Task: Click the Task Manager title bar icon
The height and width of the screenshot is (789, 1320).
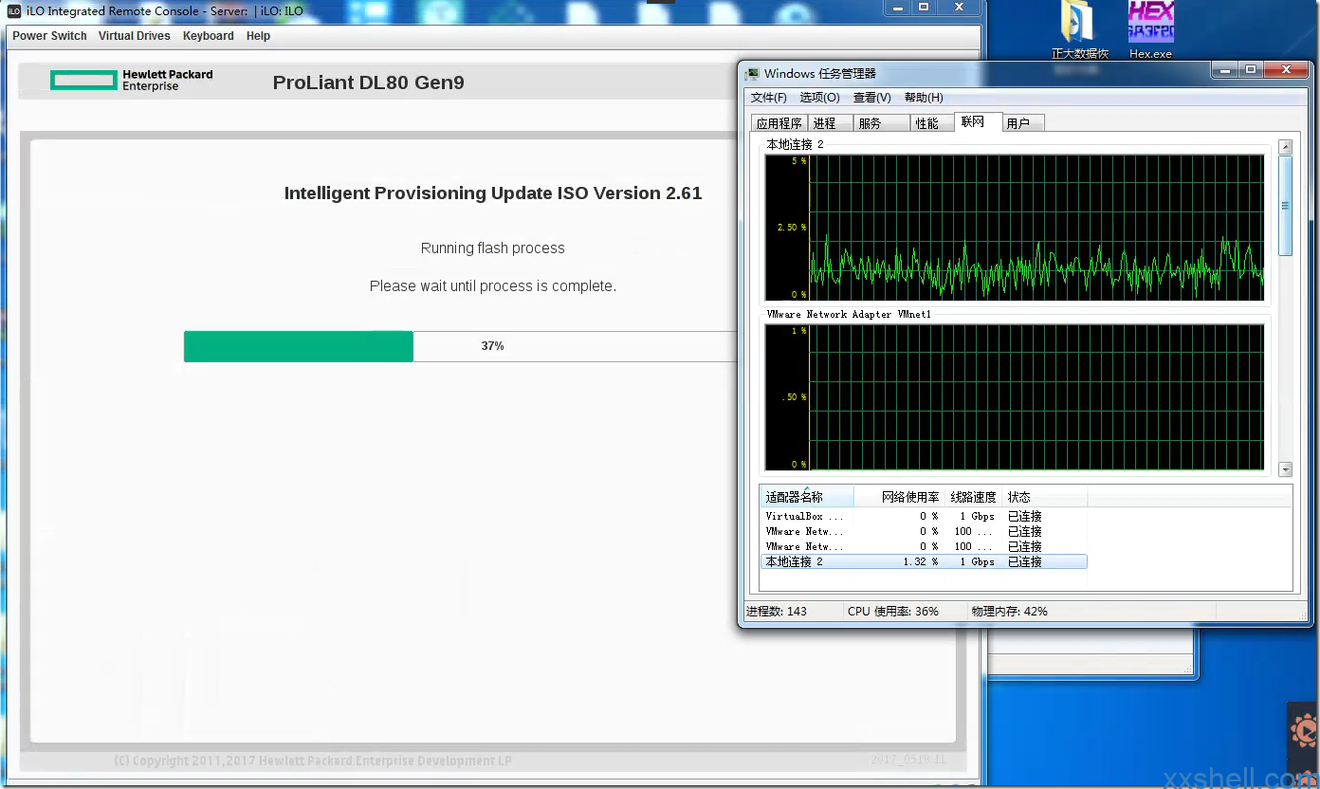Action: point(752,74)
